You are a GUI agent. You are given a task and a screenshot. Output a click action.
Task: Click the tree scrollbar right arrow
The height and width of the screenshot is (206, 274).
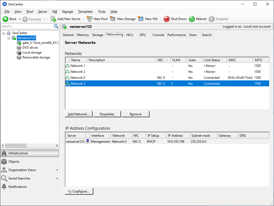[57, 145]
